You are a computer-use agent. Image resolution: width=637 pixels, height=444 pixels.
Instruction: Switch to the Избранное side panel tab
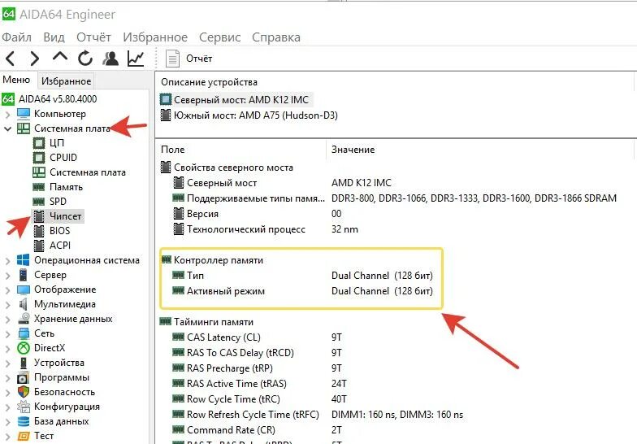point(66,81)
